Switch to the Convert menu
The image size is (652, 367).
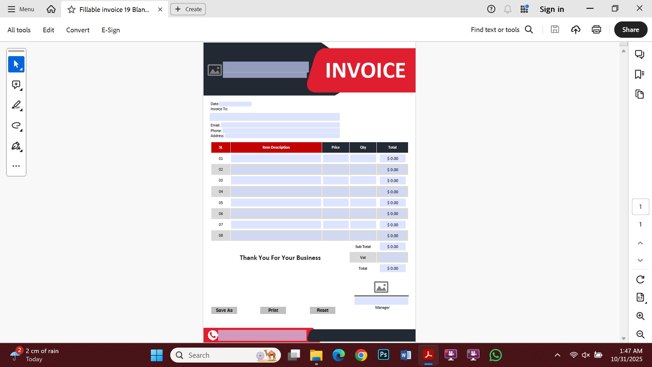[77, 30]
